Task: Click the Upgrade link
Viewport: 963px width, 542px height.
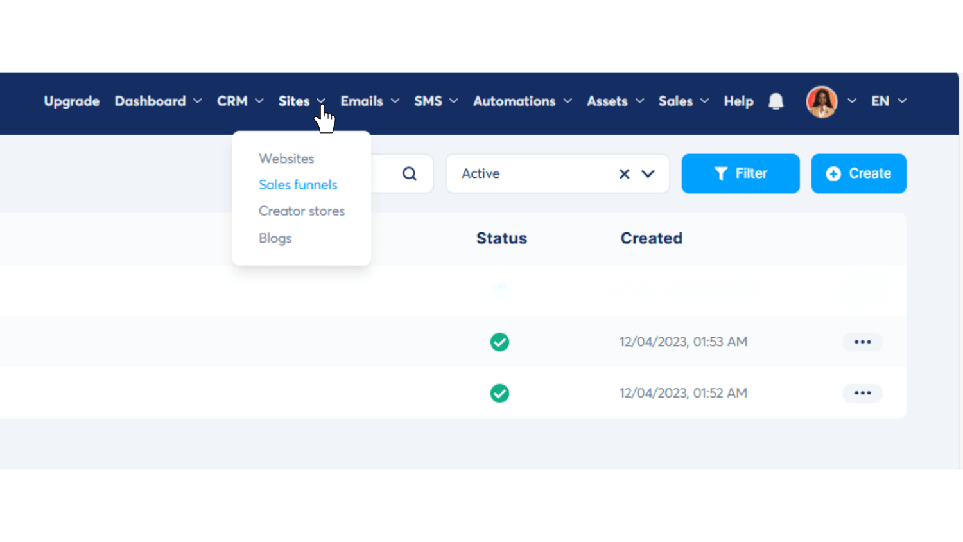Action: tap(71, 101)
